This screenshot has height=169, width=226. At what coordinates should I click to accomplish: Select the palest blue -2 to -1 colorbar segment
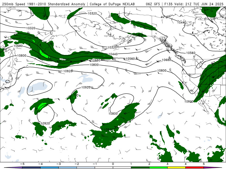86,168
